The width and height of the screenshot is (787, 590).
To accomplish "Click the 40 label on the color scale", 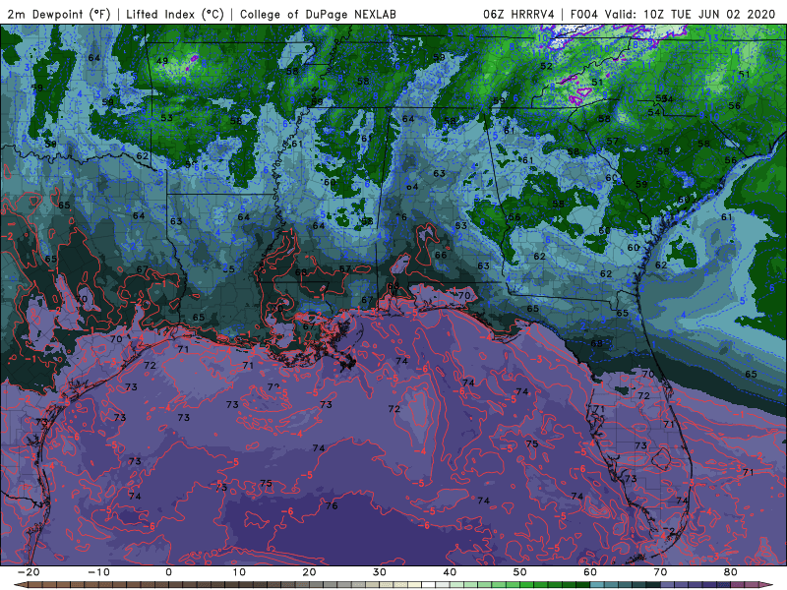I will click(450, 572).
